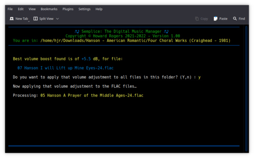Click 'Best volume boost found' text
Screen dimensions: 254x158
click(x=39, y=59)
